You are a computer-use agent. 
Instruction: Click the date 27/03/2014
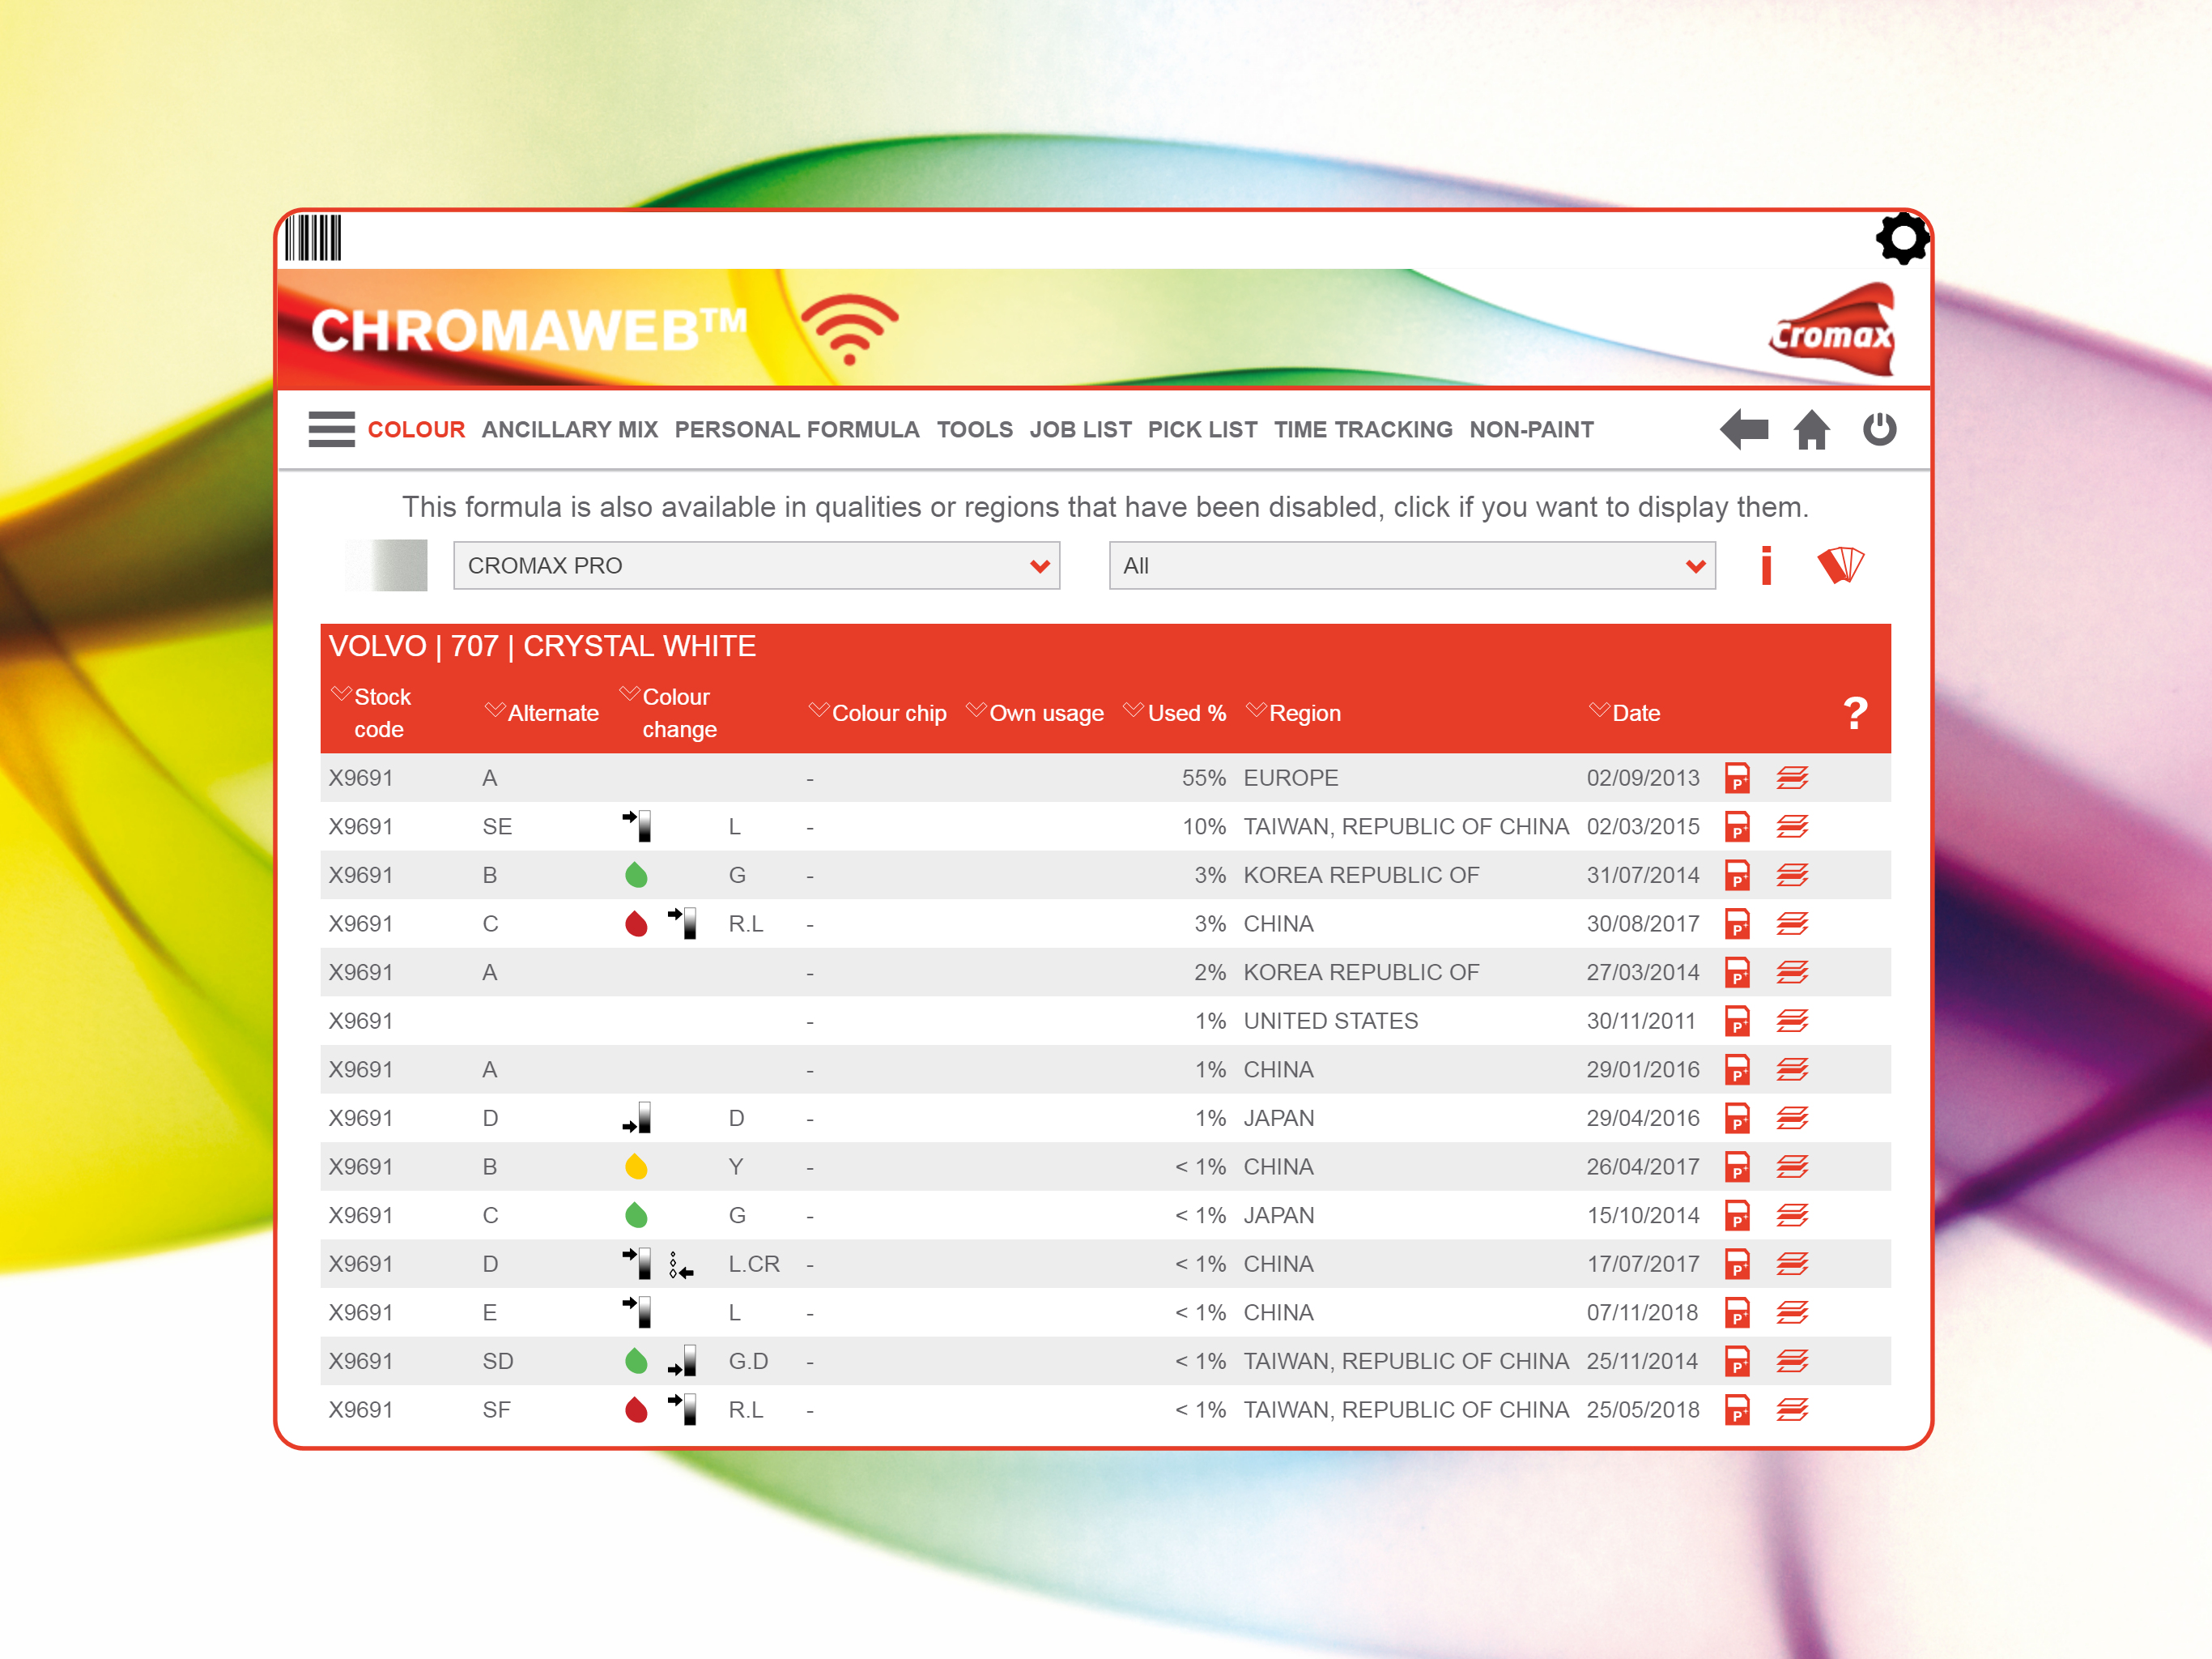[x=1643, y=973]
